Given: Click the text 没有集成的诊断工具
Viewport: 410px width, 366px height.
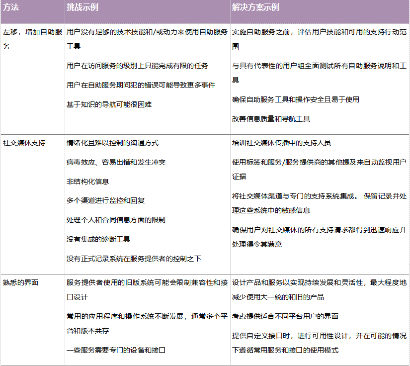Looking at the screenshot, I should point(98,239).
